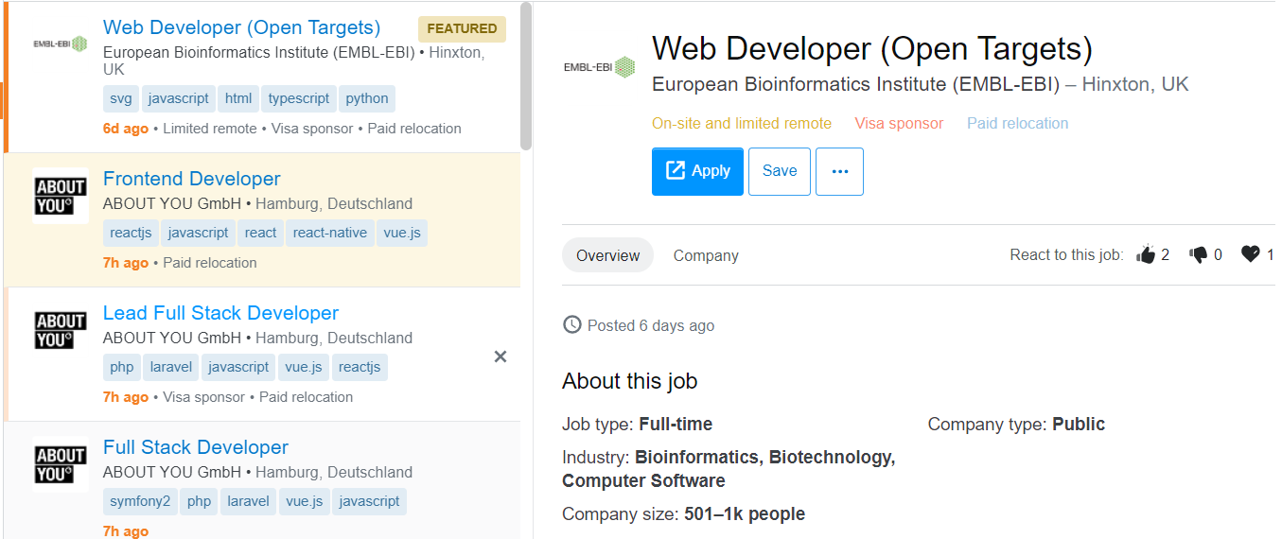The image size is (1282, 539).
Task: Click the reactjs tag on Frontend Developer
Action: pyautogui.click(x=131, y=233)
